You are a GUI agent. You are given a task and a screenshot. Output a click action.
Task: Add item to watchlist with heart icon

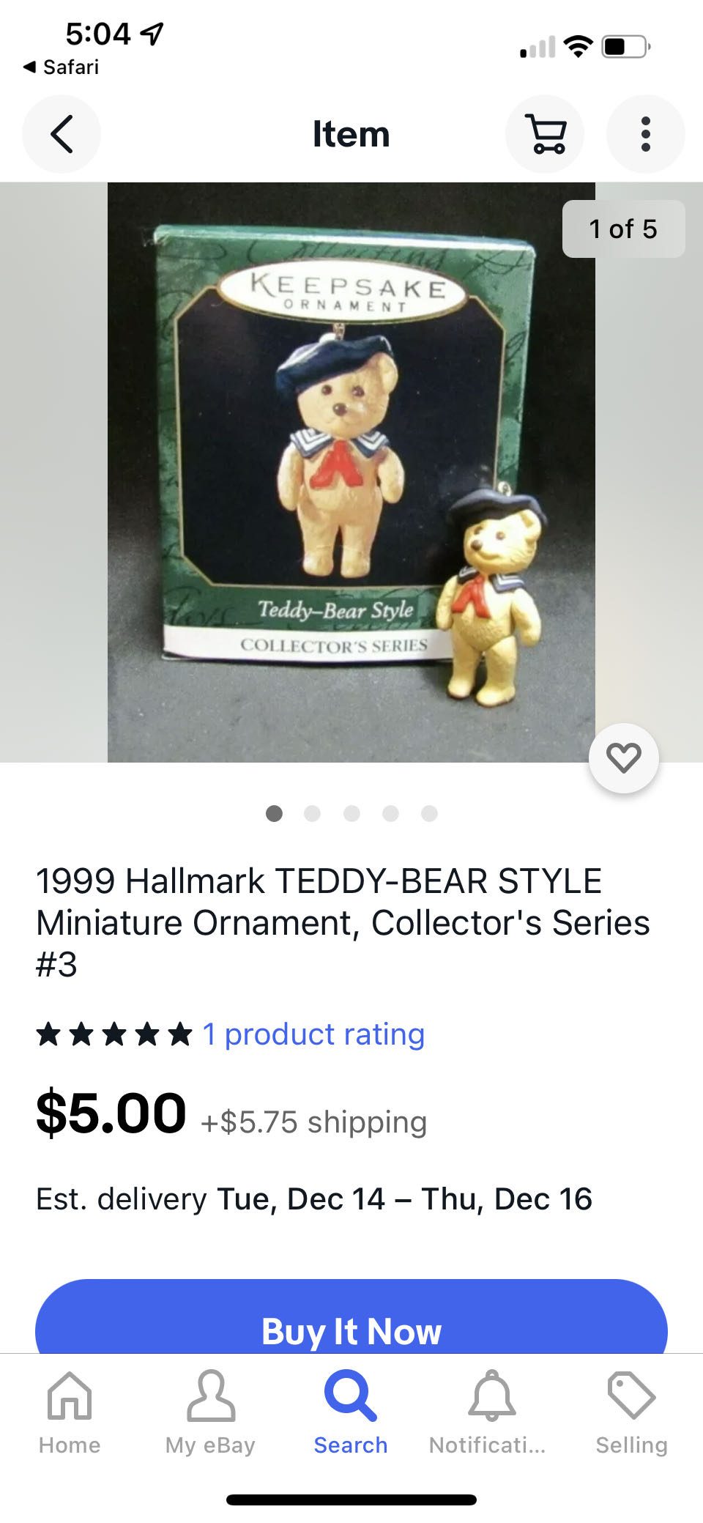coord(624,758)
